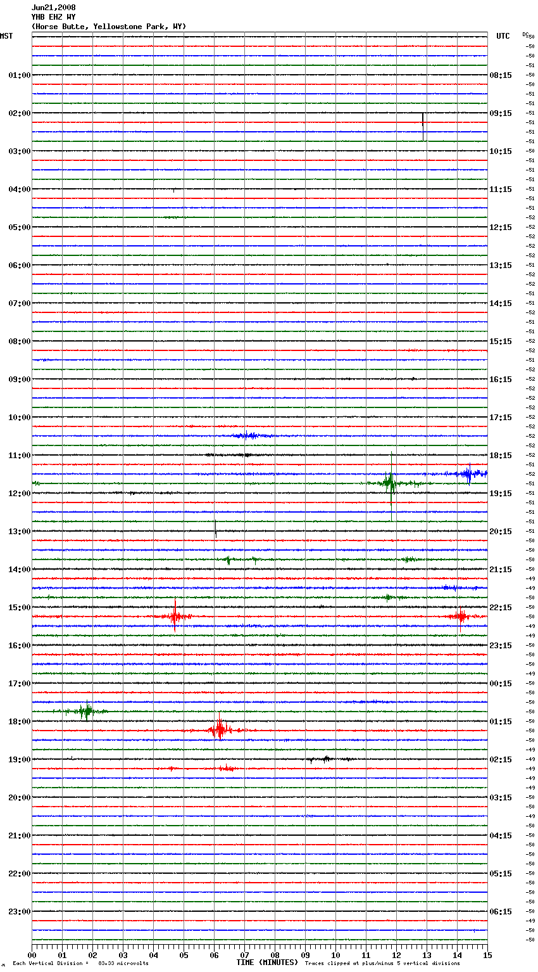Click the 03 tick on the minutes axis

pyautogui.click(x=123, y=956)
